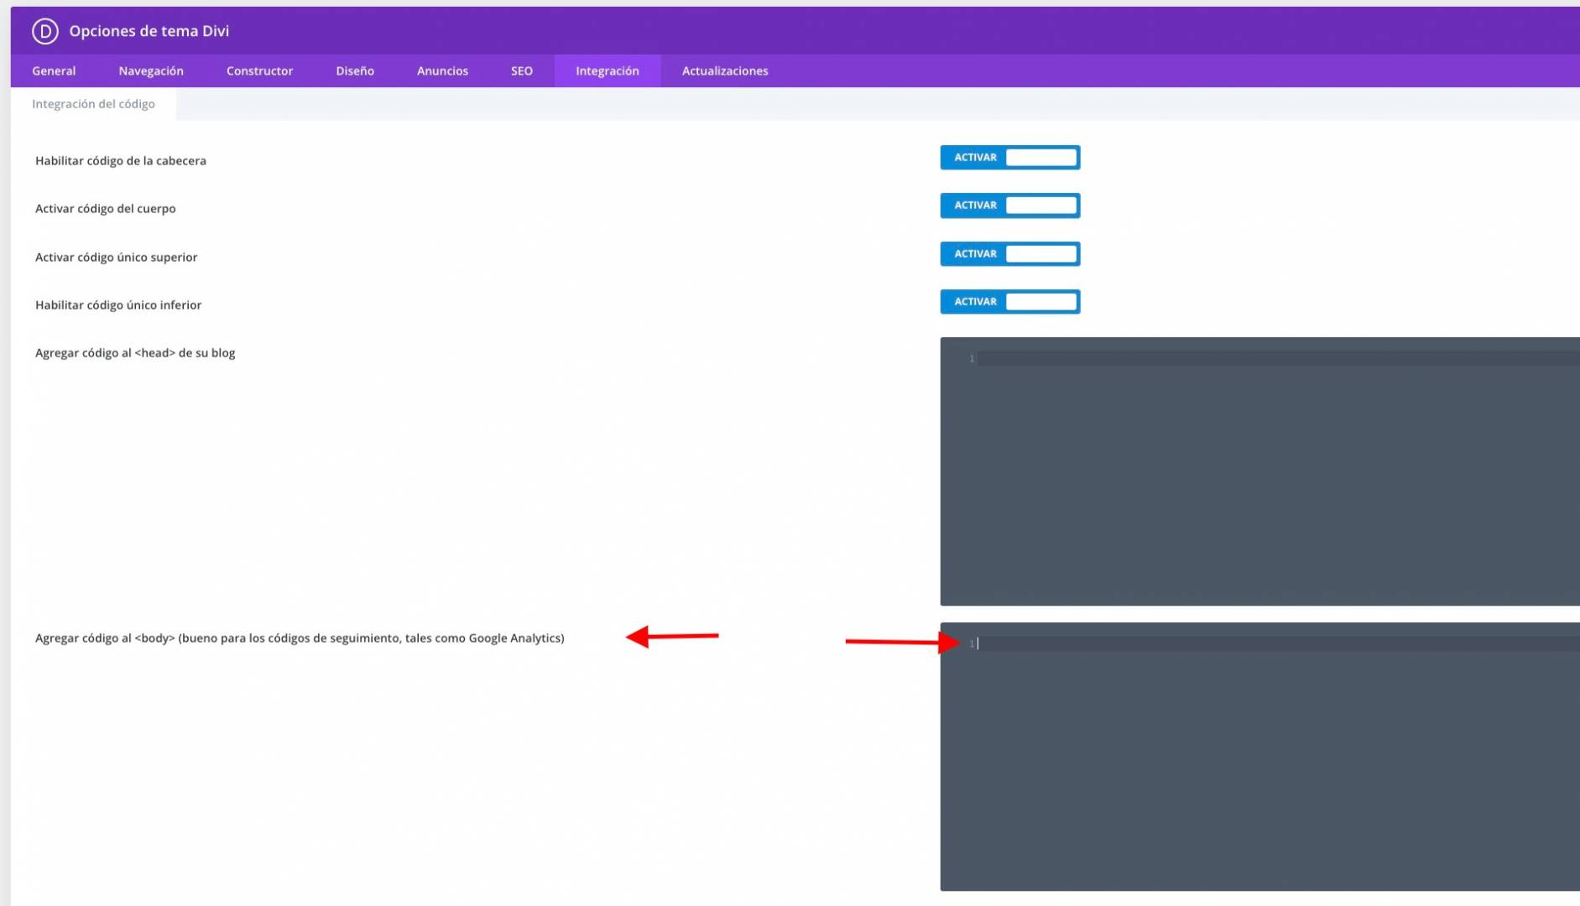Click the Activar código del cuerpo label
Screen dimensions: 1580x906
coord(106,209)
